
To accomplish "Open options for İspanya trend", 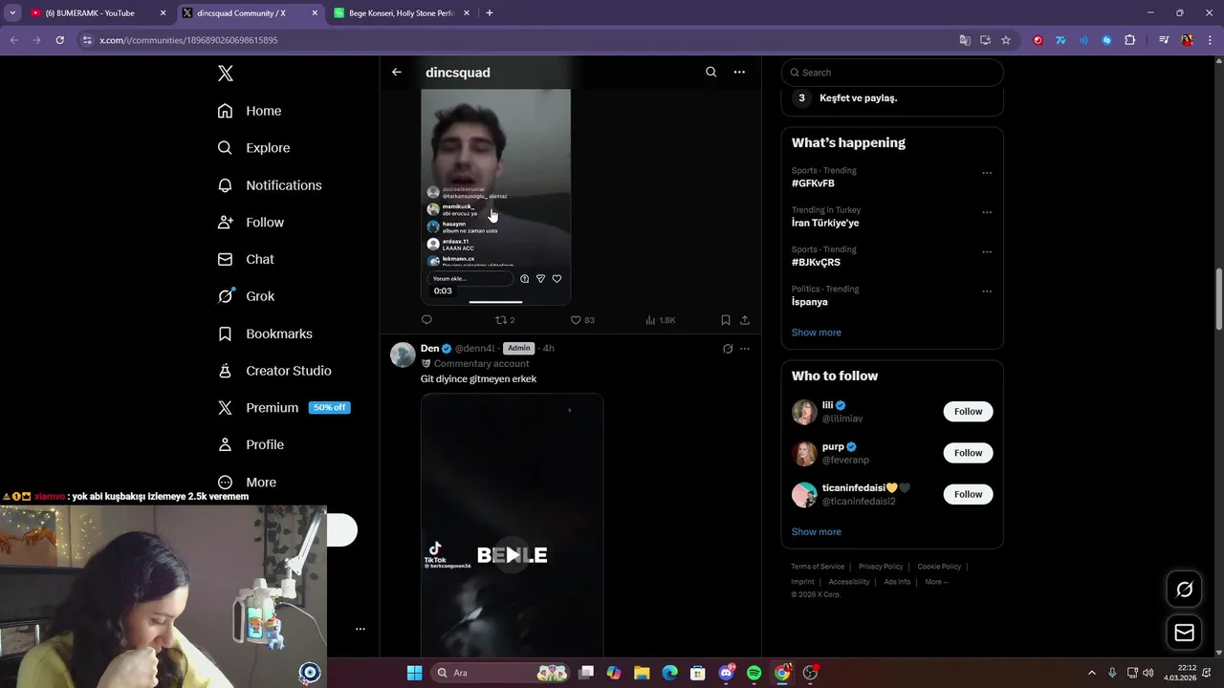I will pos(987,291).
